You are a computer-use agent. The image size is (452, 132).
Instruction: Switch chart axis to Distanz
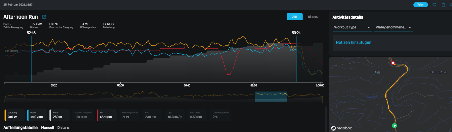[313, 17]
